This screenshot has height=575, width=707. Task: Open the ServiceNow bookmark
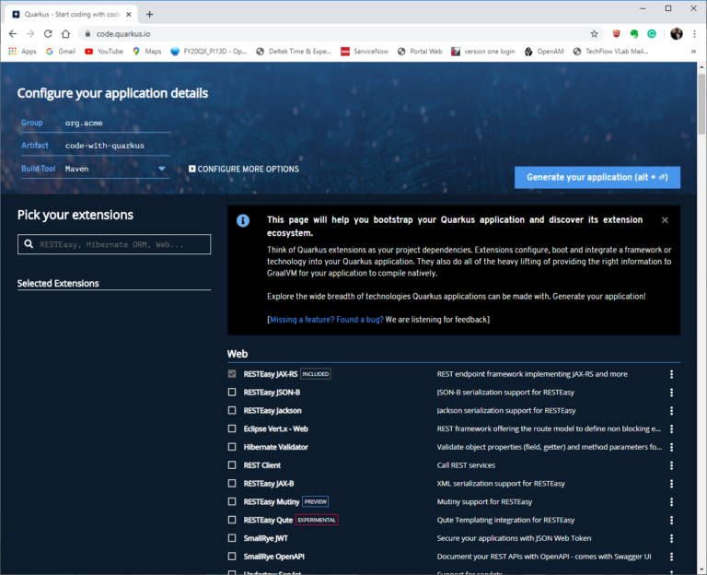365,52
